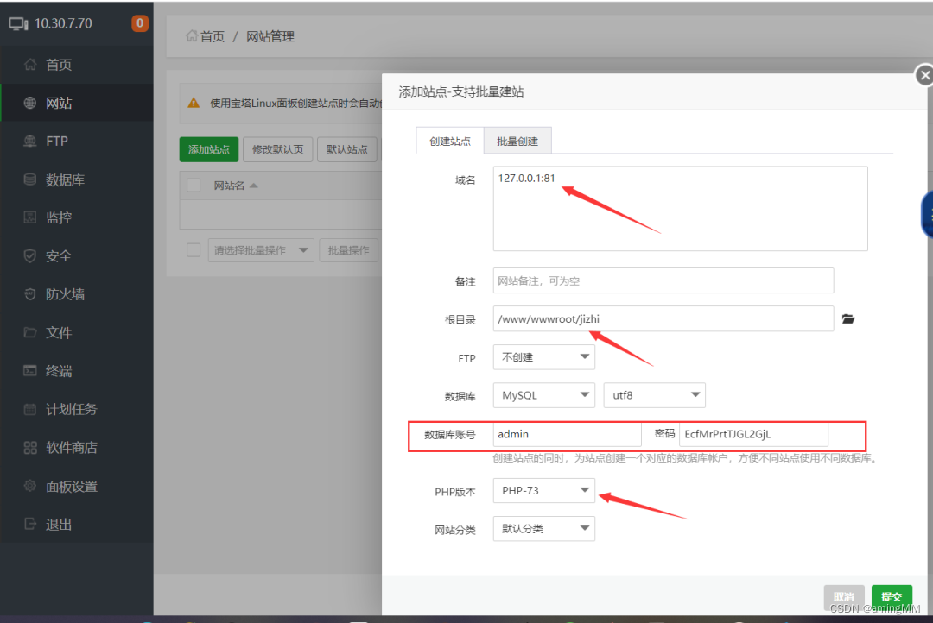Click the 软件商店 grid icon in sidebar
This screenshot has height=623, width=933.
[x=30, y=448]
